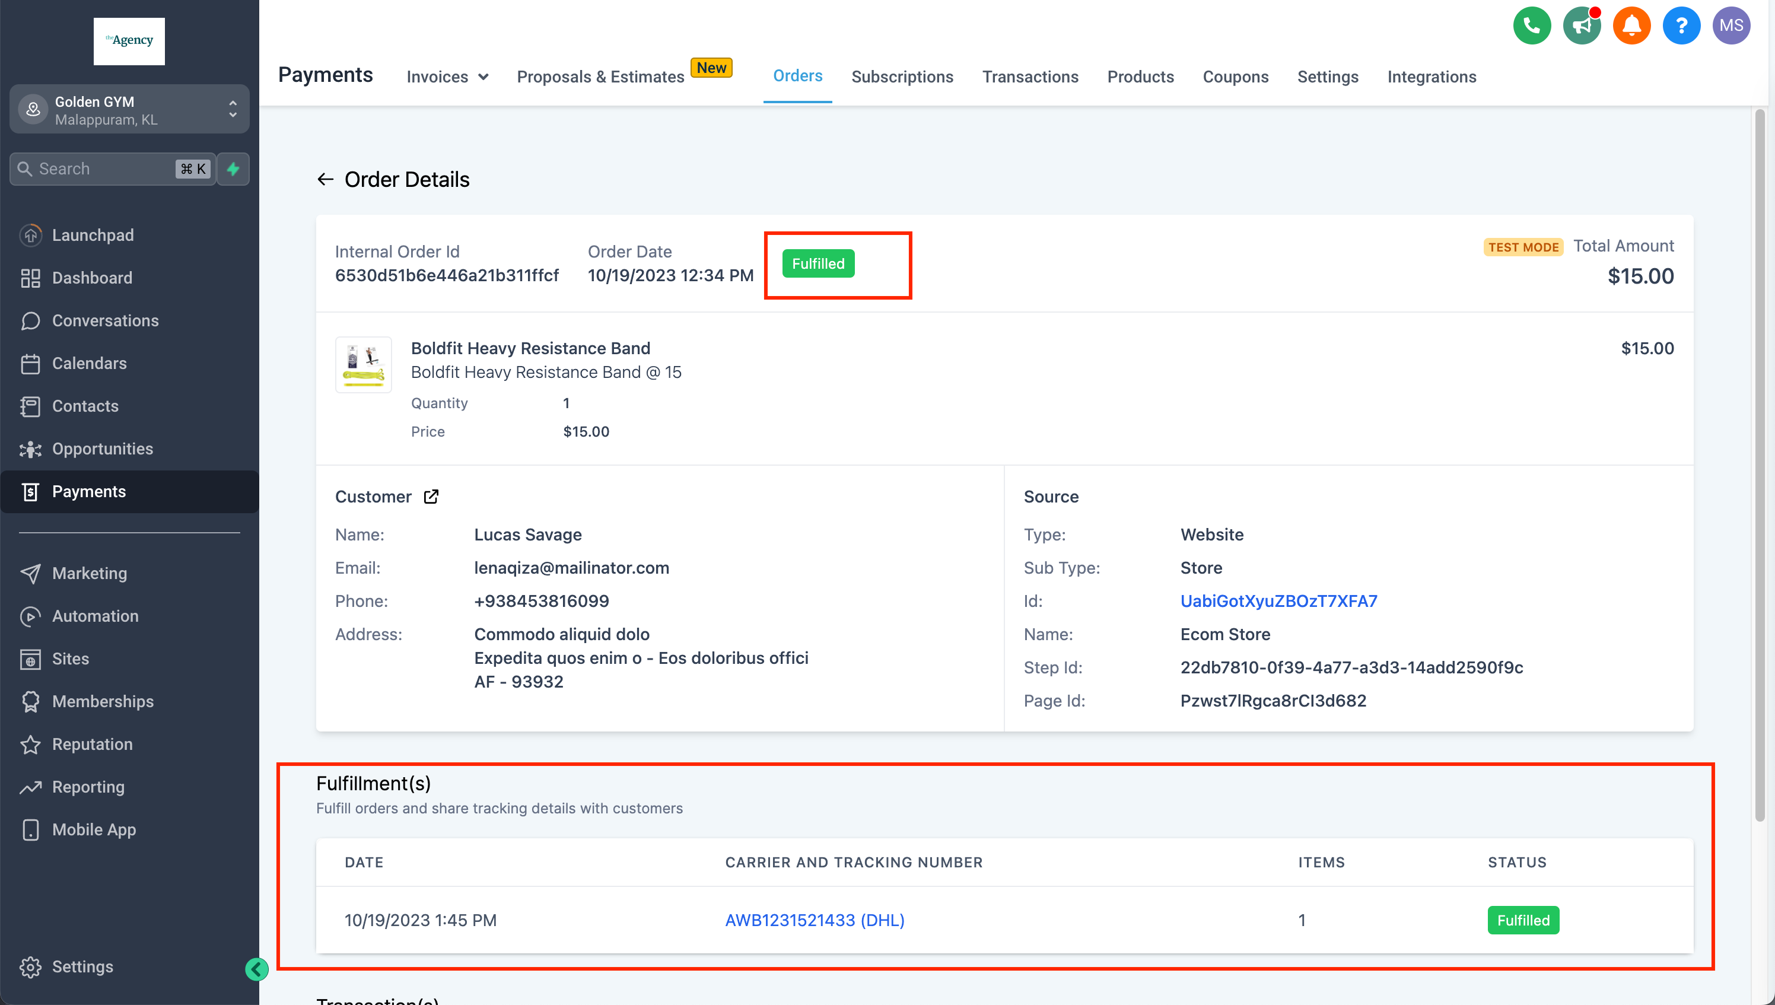The height and width of the screenshot is (1005, 1775).
Task: Click the page vertical scrollbar
Action: click(x=1760, y=465)
